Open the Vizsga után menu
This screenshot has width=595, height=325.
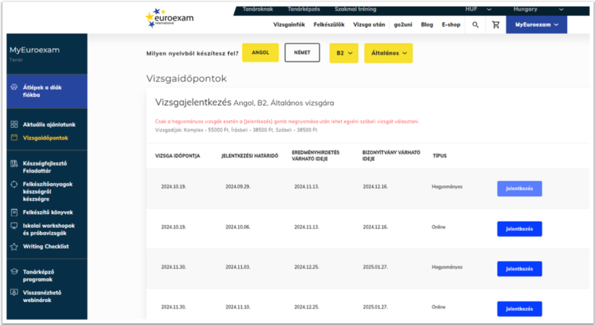click(x=369, y=25)
